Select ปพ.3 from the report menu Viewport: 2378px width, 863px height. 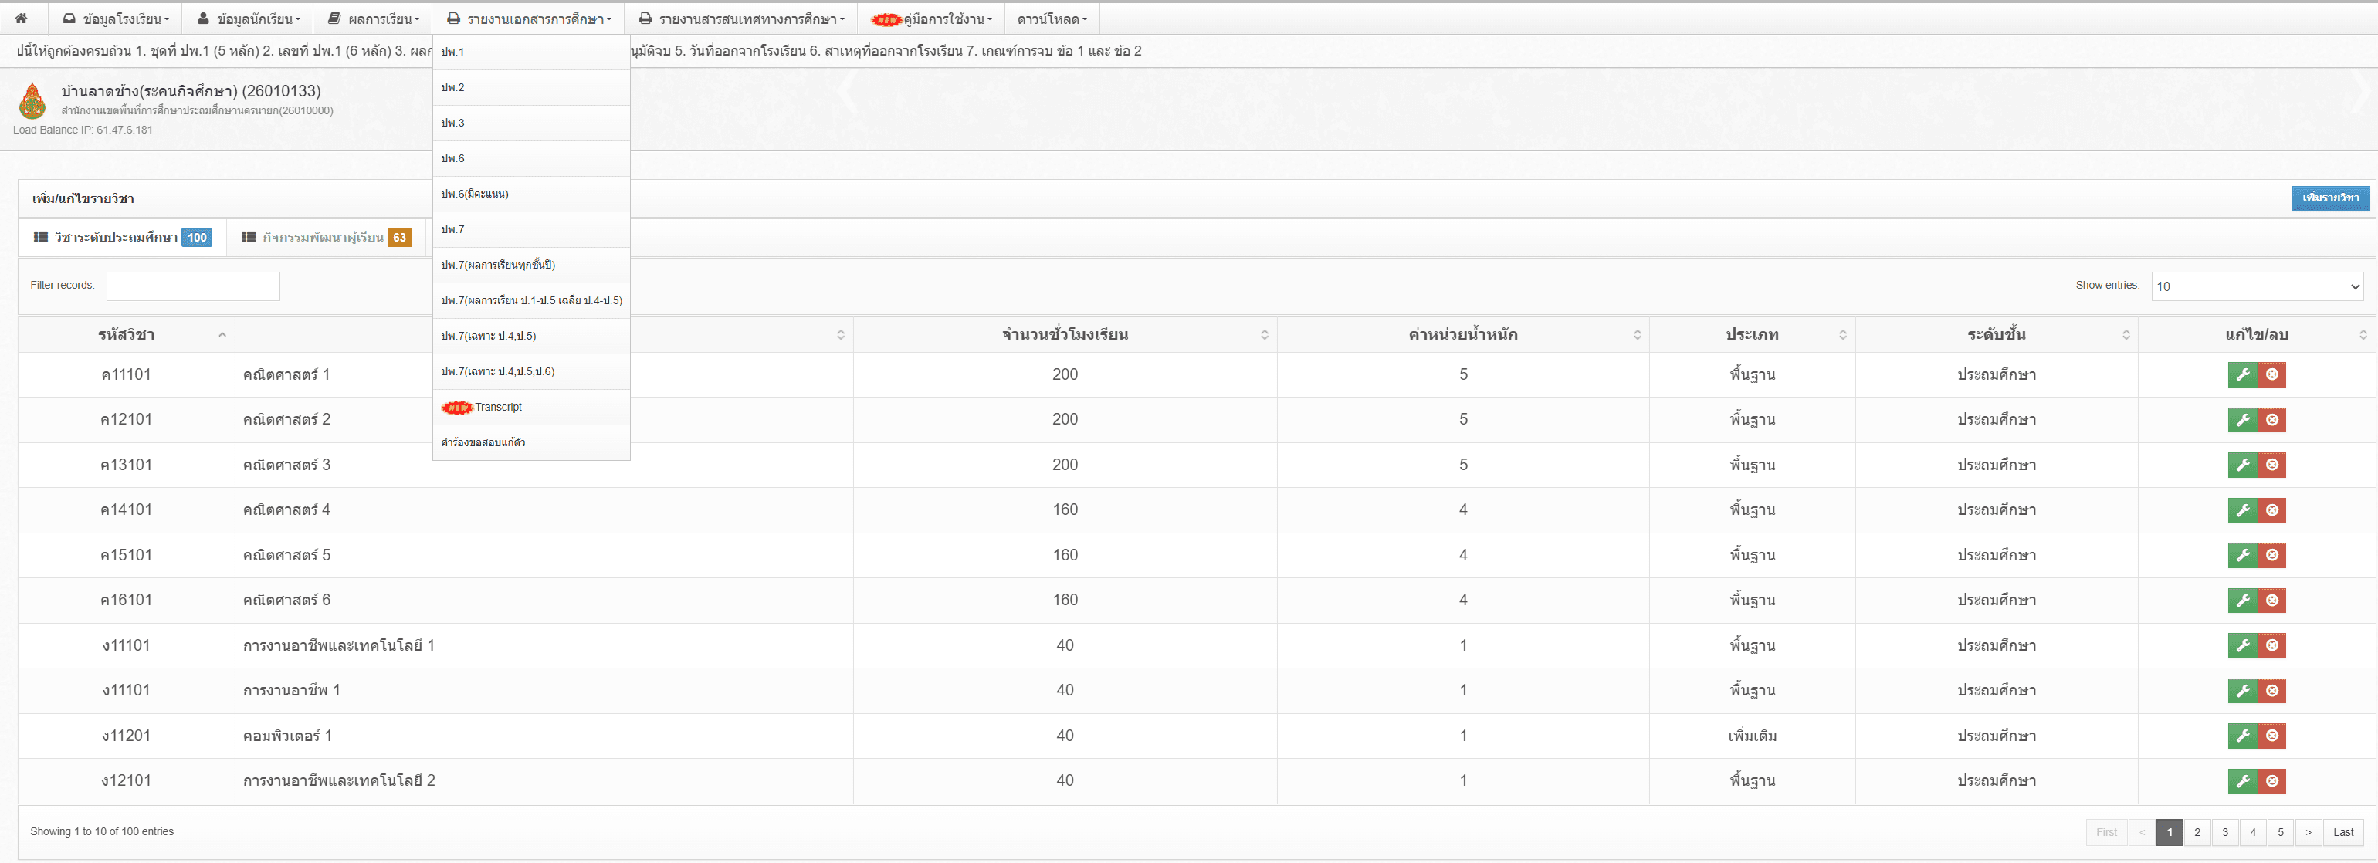(x=531, y=123)
